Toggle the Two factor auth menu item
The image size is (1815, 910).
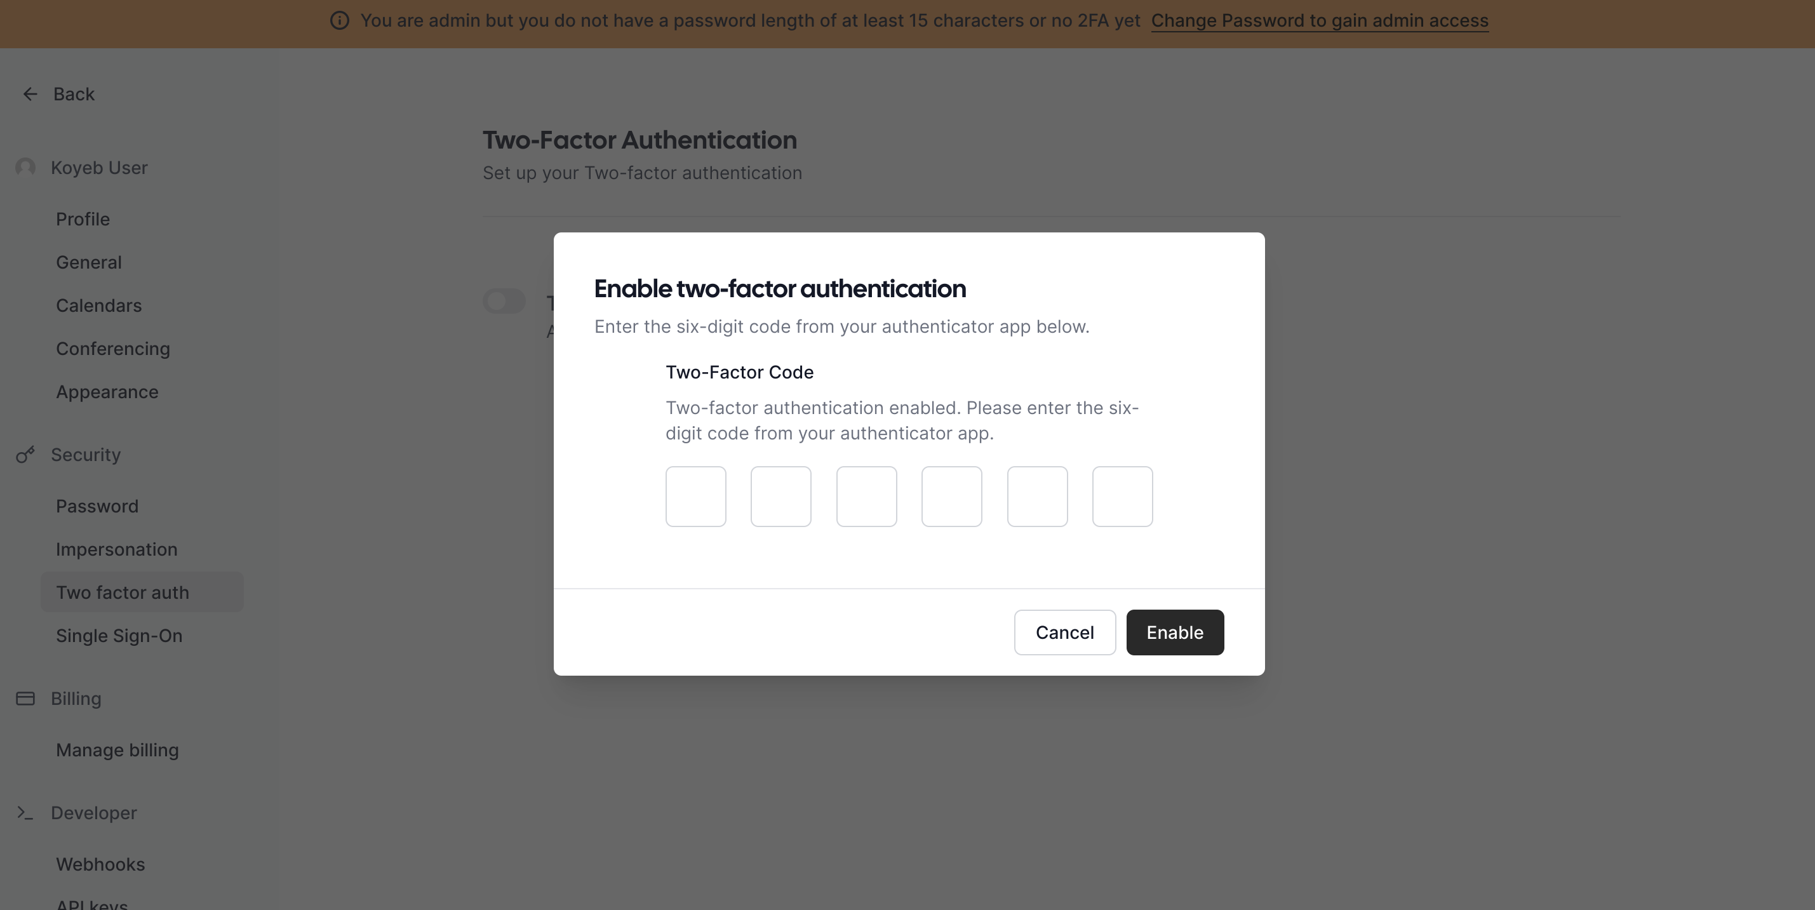click(x=122, y=591)
